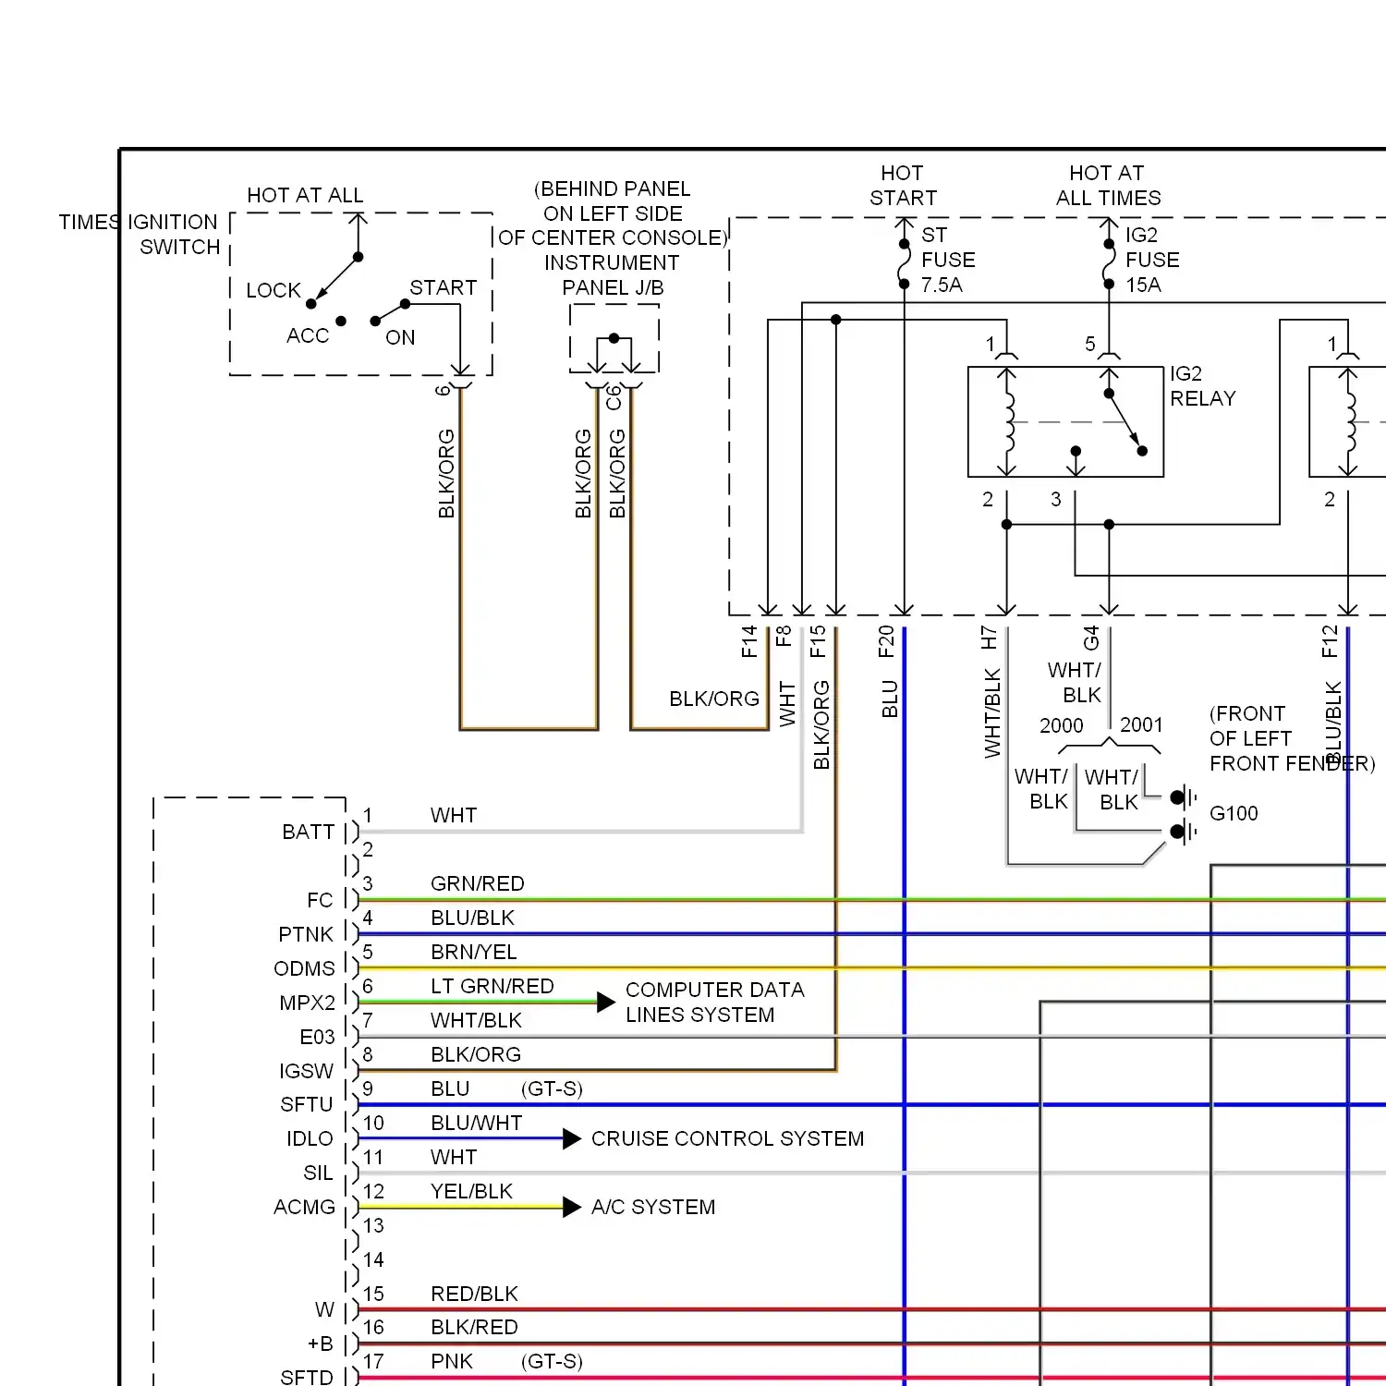Click the BLK/RED wire label
Image resolution: width=1386 pixels, height=1386 pixels.
(474, 1327)
